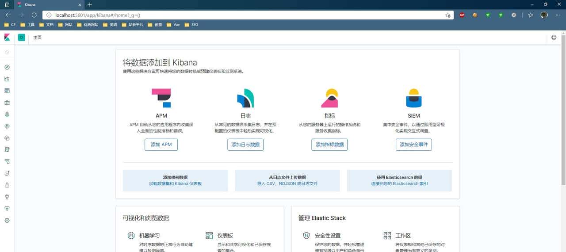
Task: Open SIEM lock icon in sidebar
Action: click(x=7, y=185)
